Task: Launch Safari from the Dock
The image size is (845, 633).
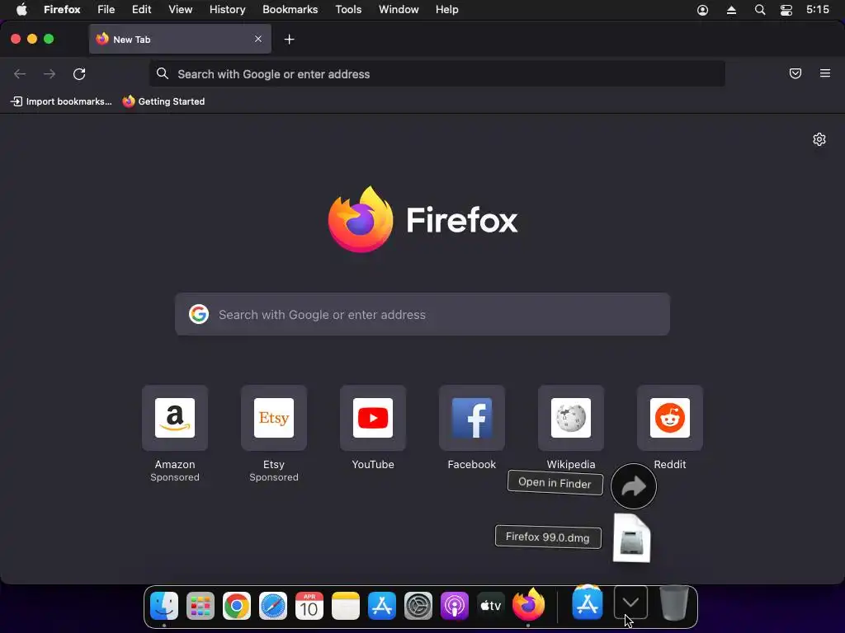Action: [x=272, y=606]
